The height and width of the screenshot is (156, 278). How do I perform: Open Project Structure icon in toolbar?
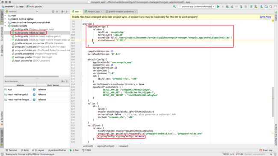(x=266, y=6)
